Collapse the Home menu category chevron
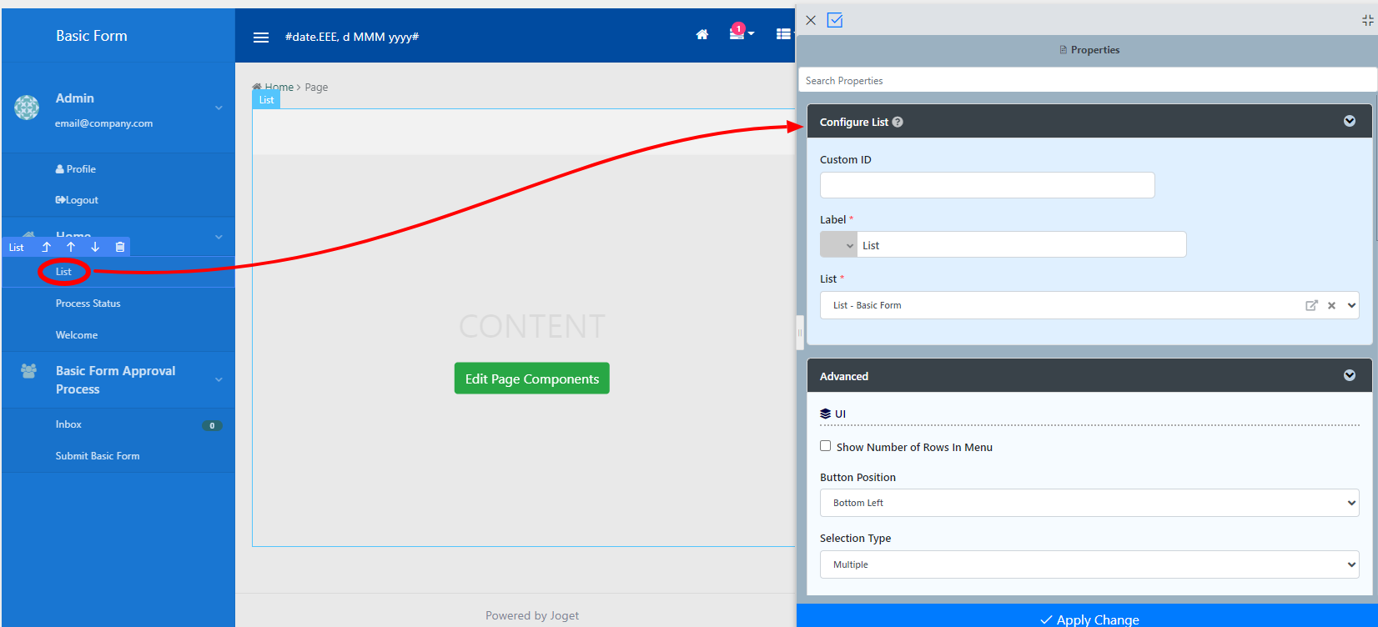 click(x=219, y=238)
